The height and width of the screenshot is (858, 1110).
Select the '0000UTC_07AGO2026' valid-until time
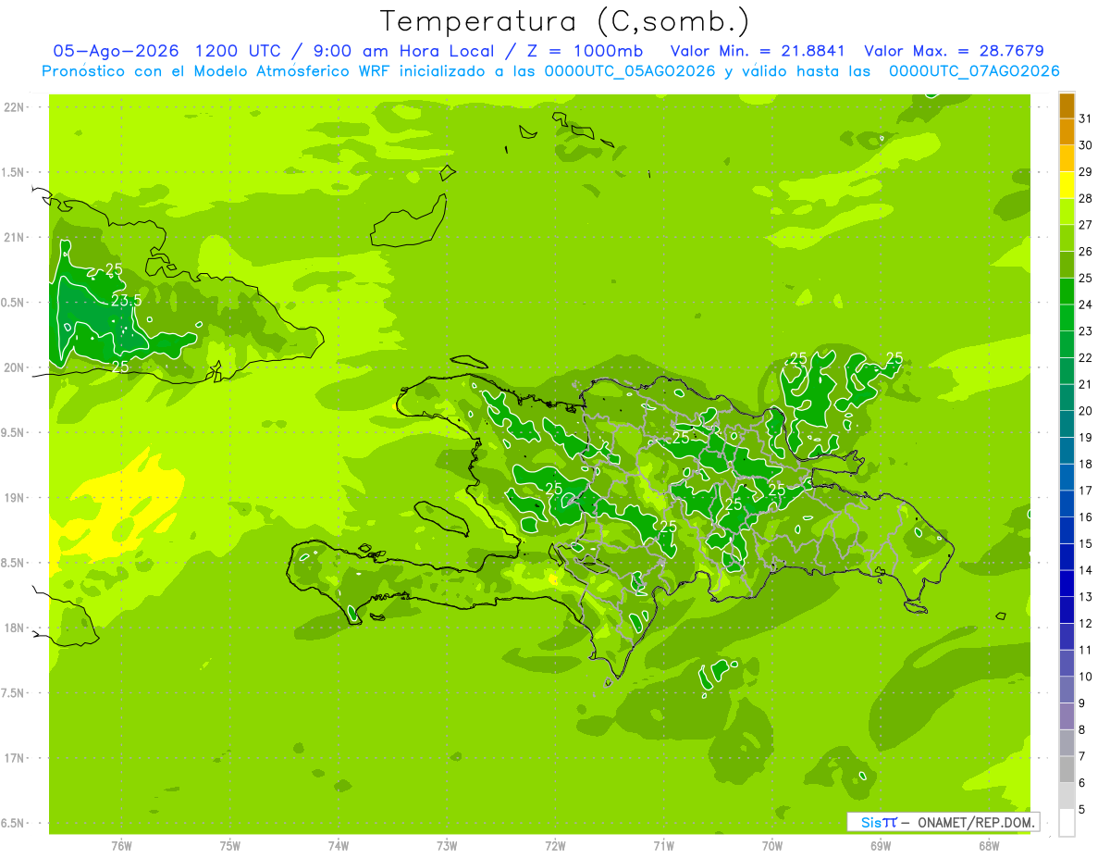[973, 71]
